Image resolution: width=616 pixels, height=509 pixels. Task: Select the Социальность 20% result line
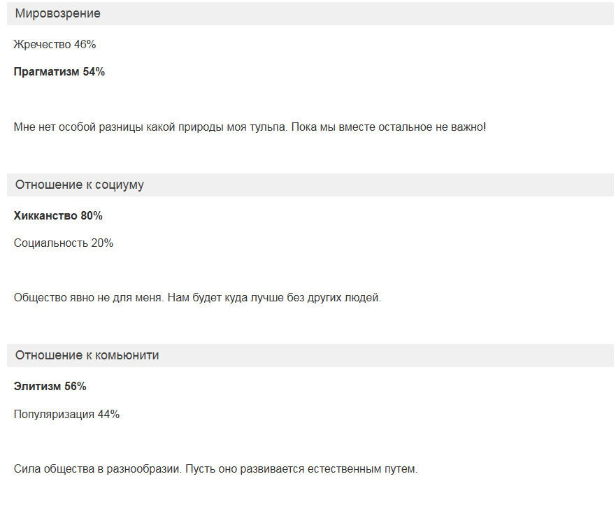(64, 243)
